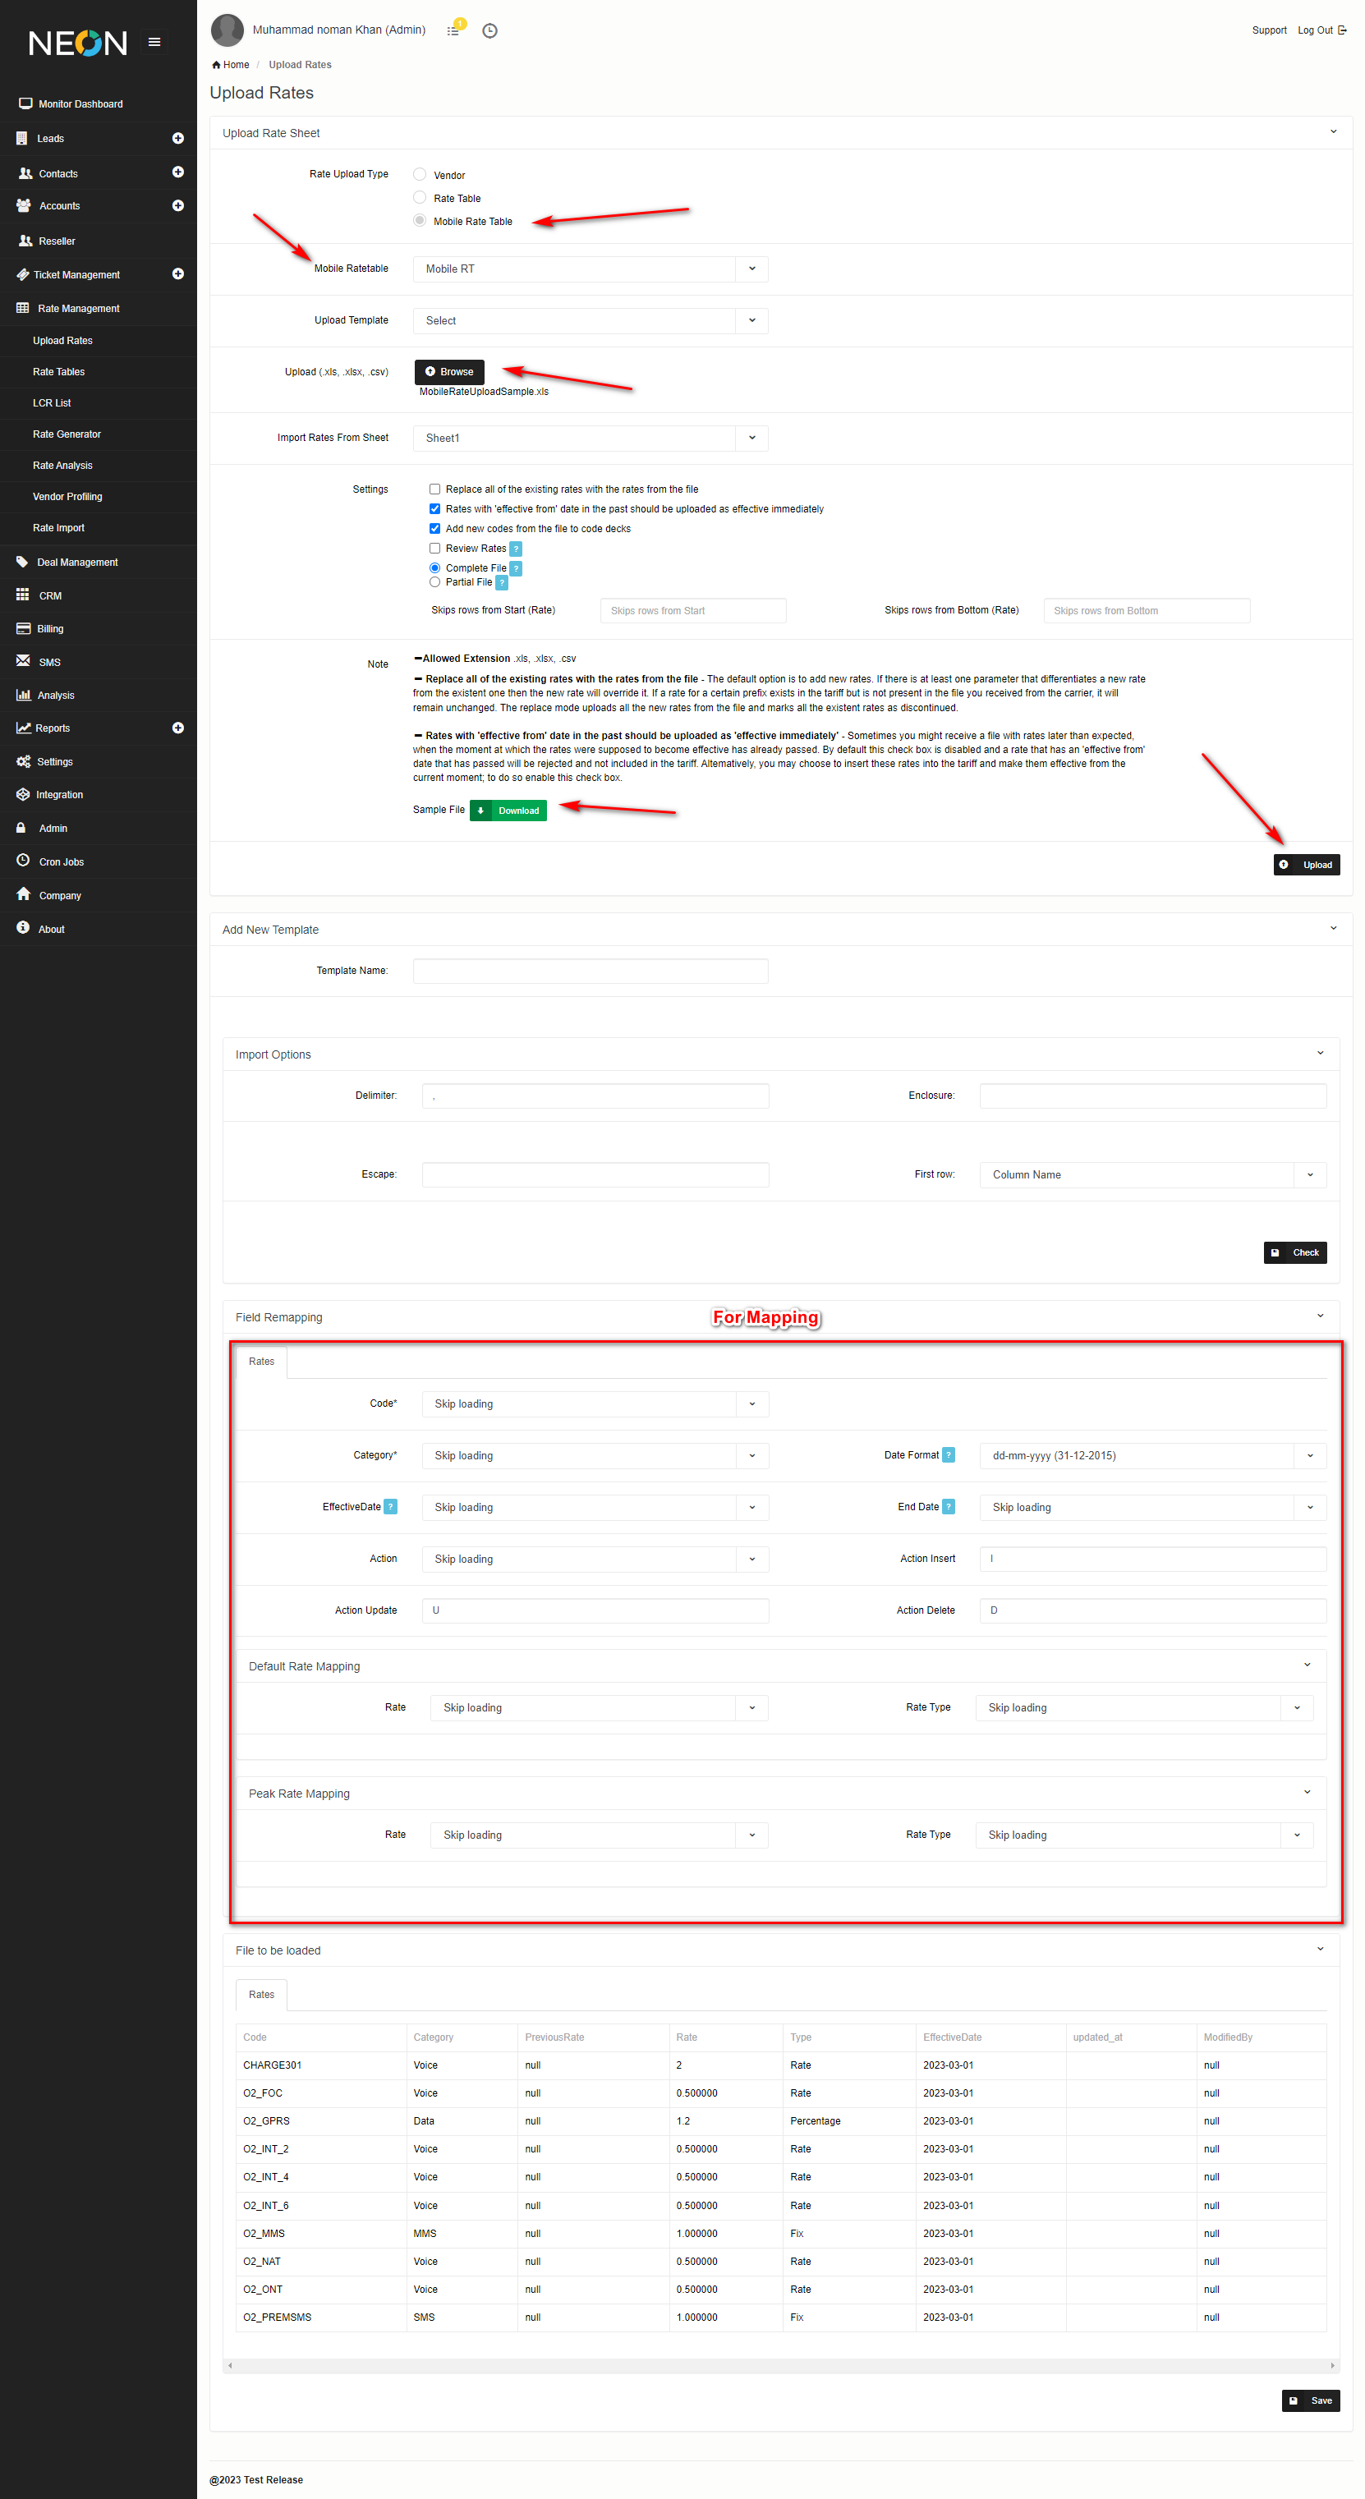Enable Replace all existing rates checkbox

tap(434, 490)
